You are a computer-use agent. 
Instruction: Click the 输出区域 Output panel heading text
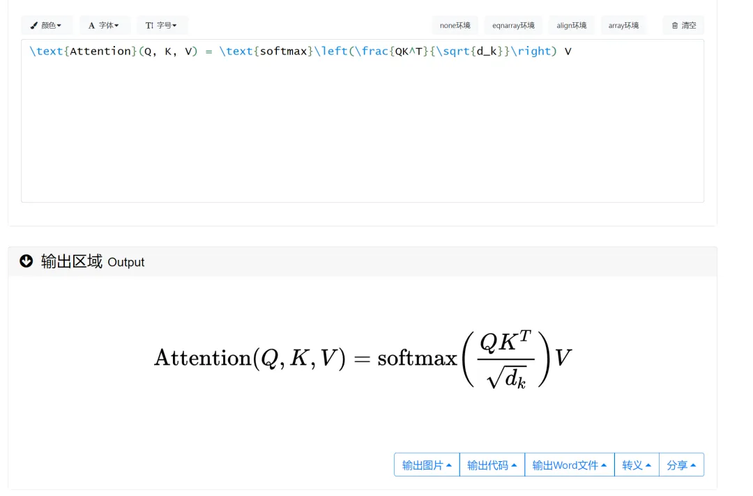click(x=93, y=262)
